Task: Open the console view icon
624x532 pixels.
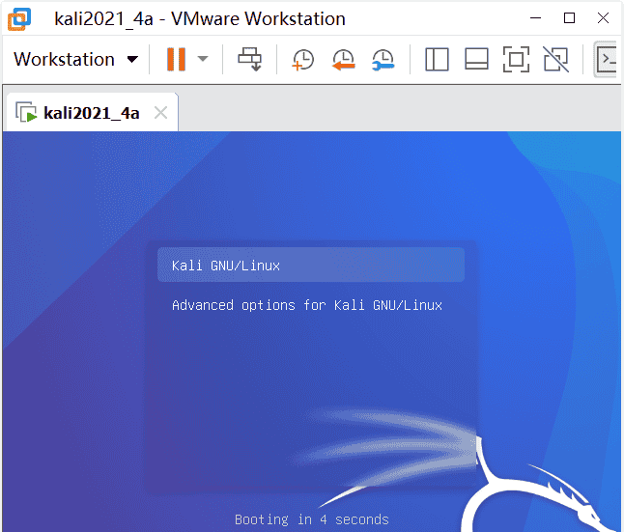Action: pyautogui.click(x=608, y=60)
